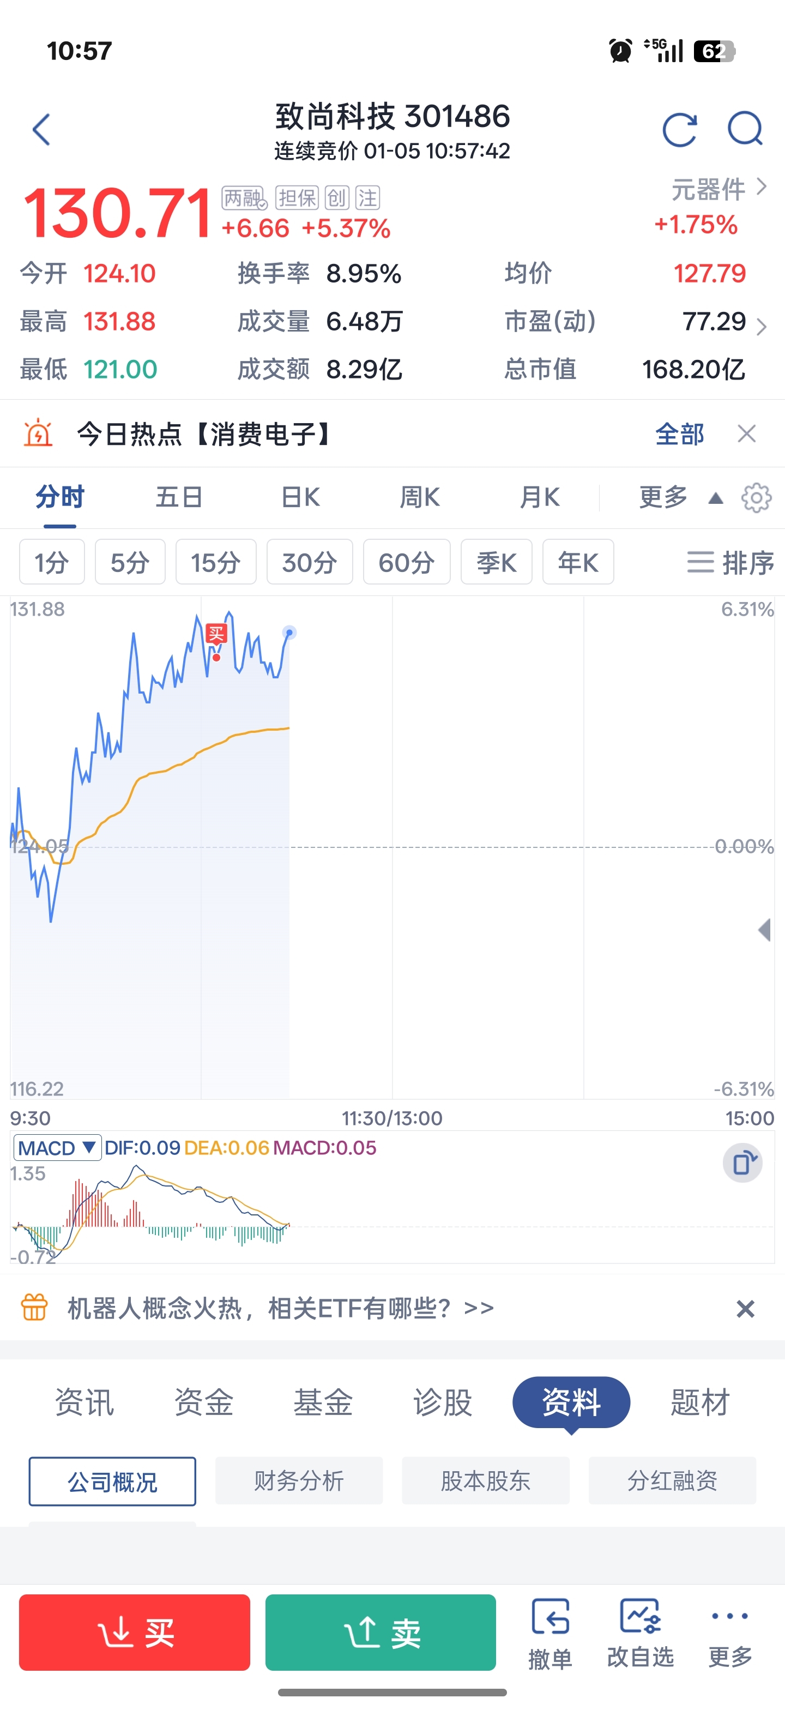Open the 撤单 cancel order icon

pyautogui.click(x=550, y=1633)
